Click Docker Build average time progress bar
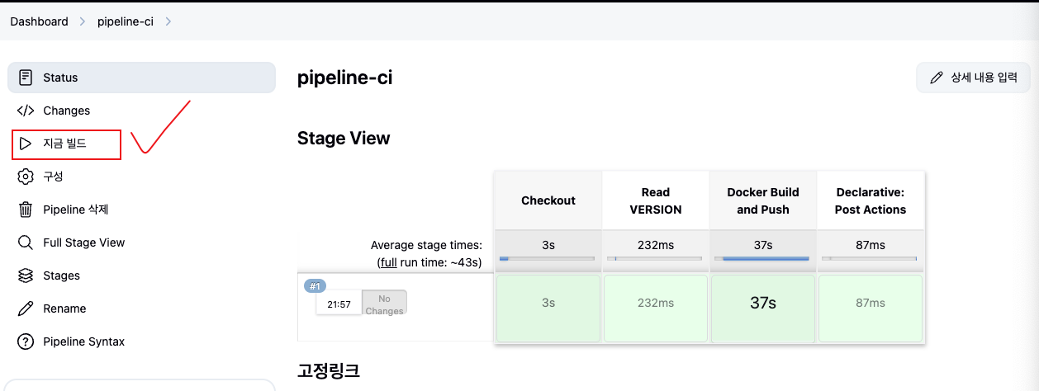This screenshot has width=1039, height=391. coord(761,258)
